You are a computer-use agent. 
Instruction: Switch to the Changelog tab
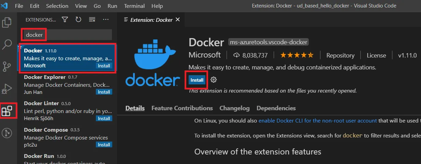(234, 108)
